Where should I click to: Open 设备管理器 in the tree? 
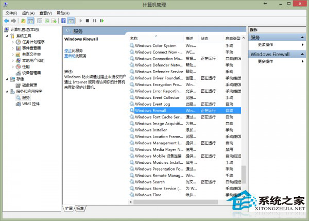tap(31, 73)
